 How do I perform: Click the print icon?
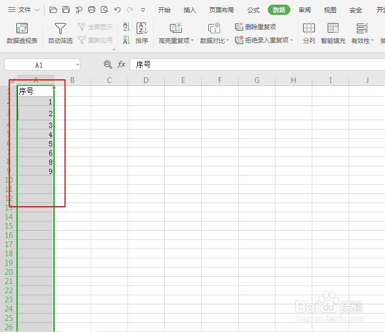(x=92, y=10)
